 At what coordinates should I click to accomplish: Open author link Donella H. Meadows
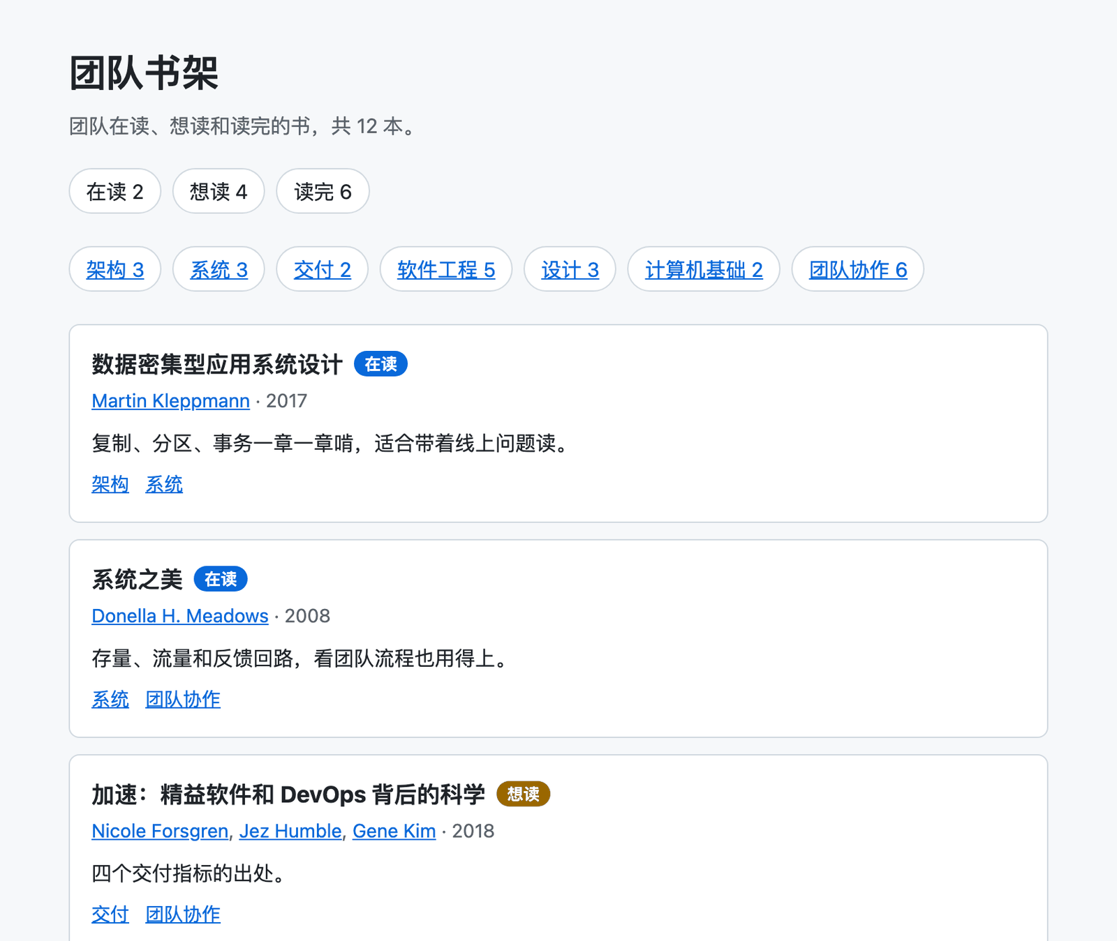click(x=180, y=616)
